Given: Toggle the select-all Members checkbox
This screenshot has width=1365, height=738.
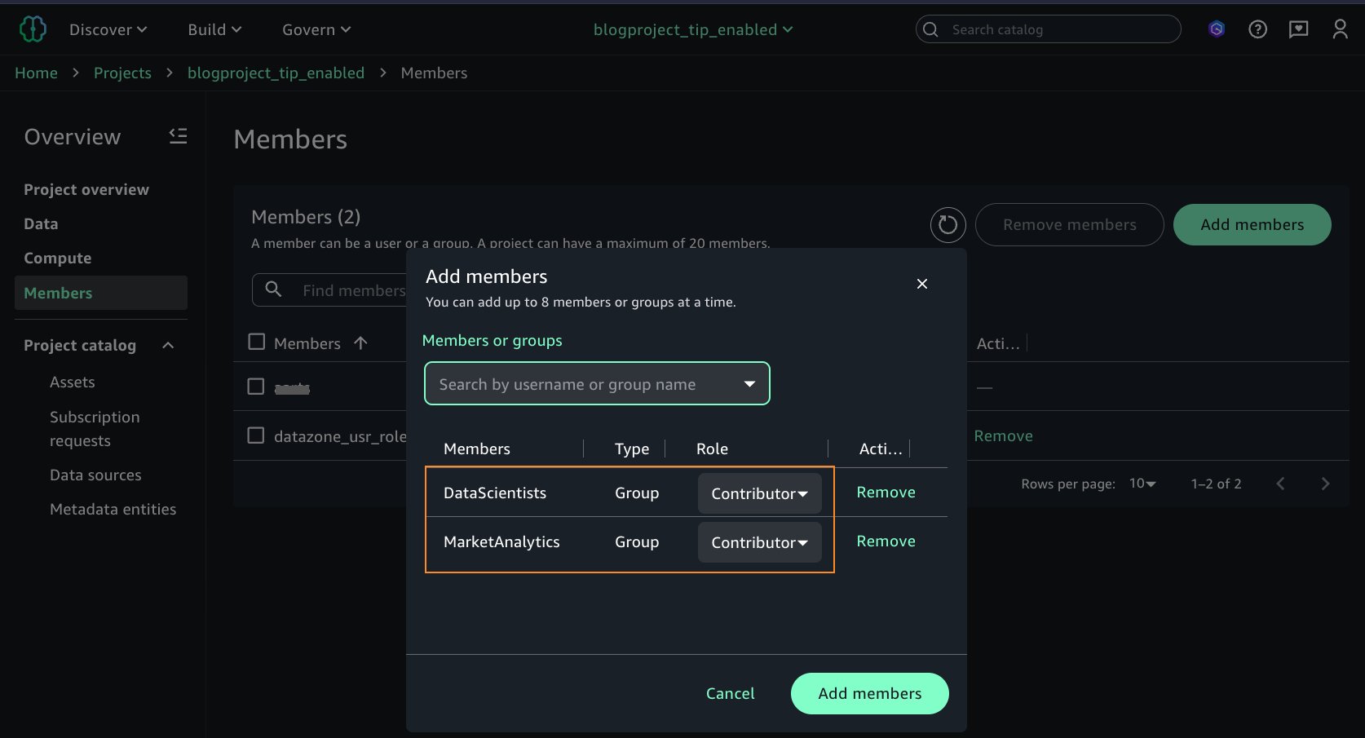Looking at the screenshot, I should (257, 342).
